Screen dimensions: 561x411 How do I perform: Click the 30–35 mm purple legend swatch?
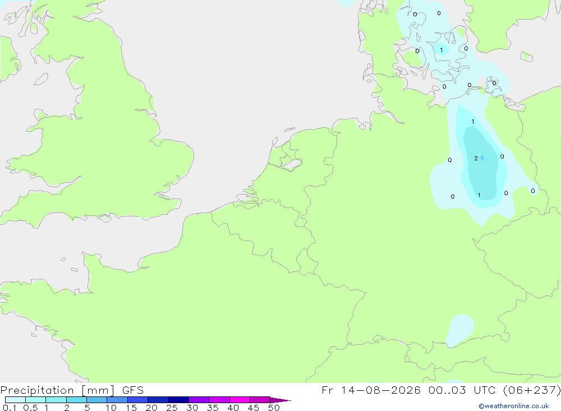point(199,400)
